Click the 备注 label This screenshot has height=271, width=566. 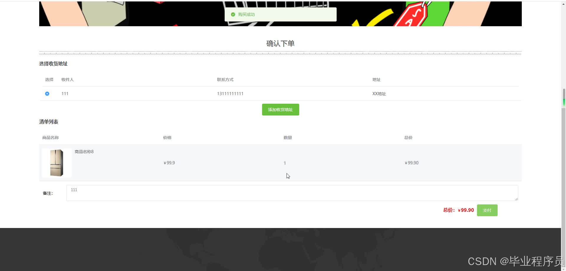48,193
